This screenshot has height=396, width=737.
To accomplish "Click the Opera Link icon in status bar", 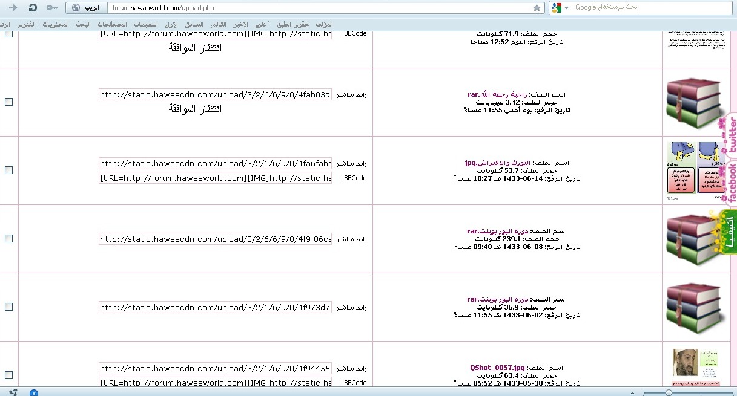I will point(13,392).
